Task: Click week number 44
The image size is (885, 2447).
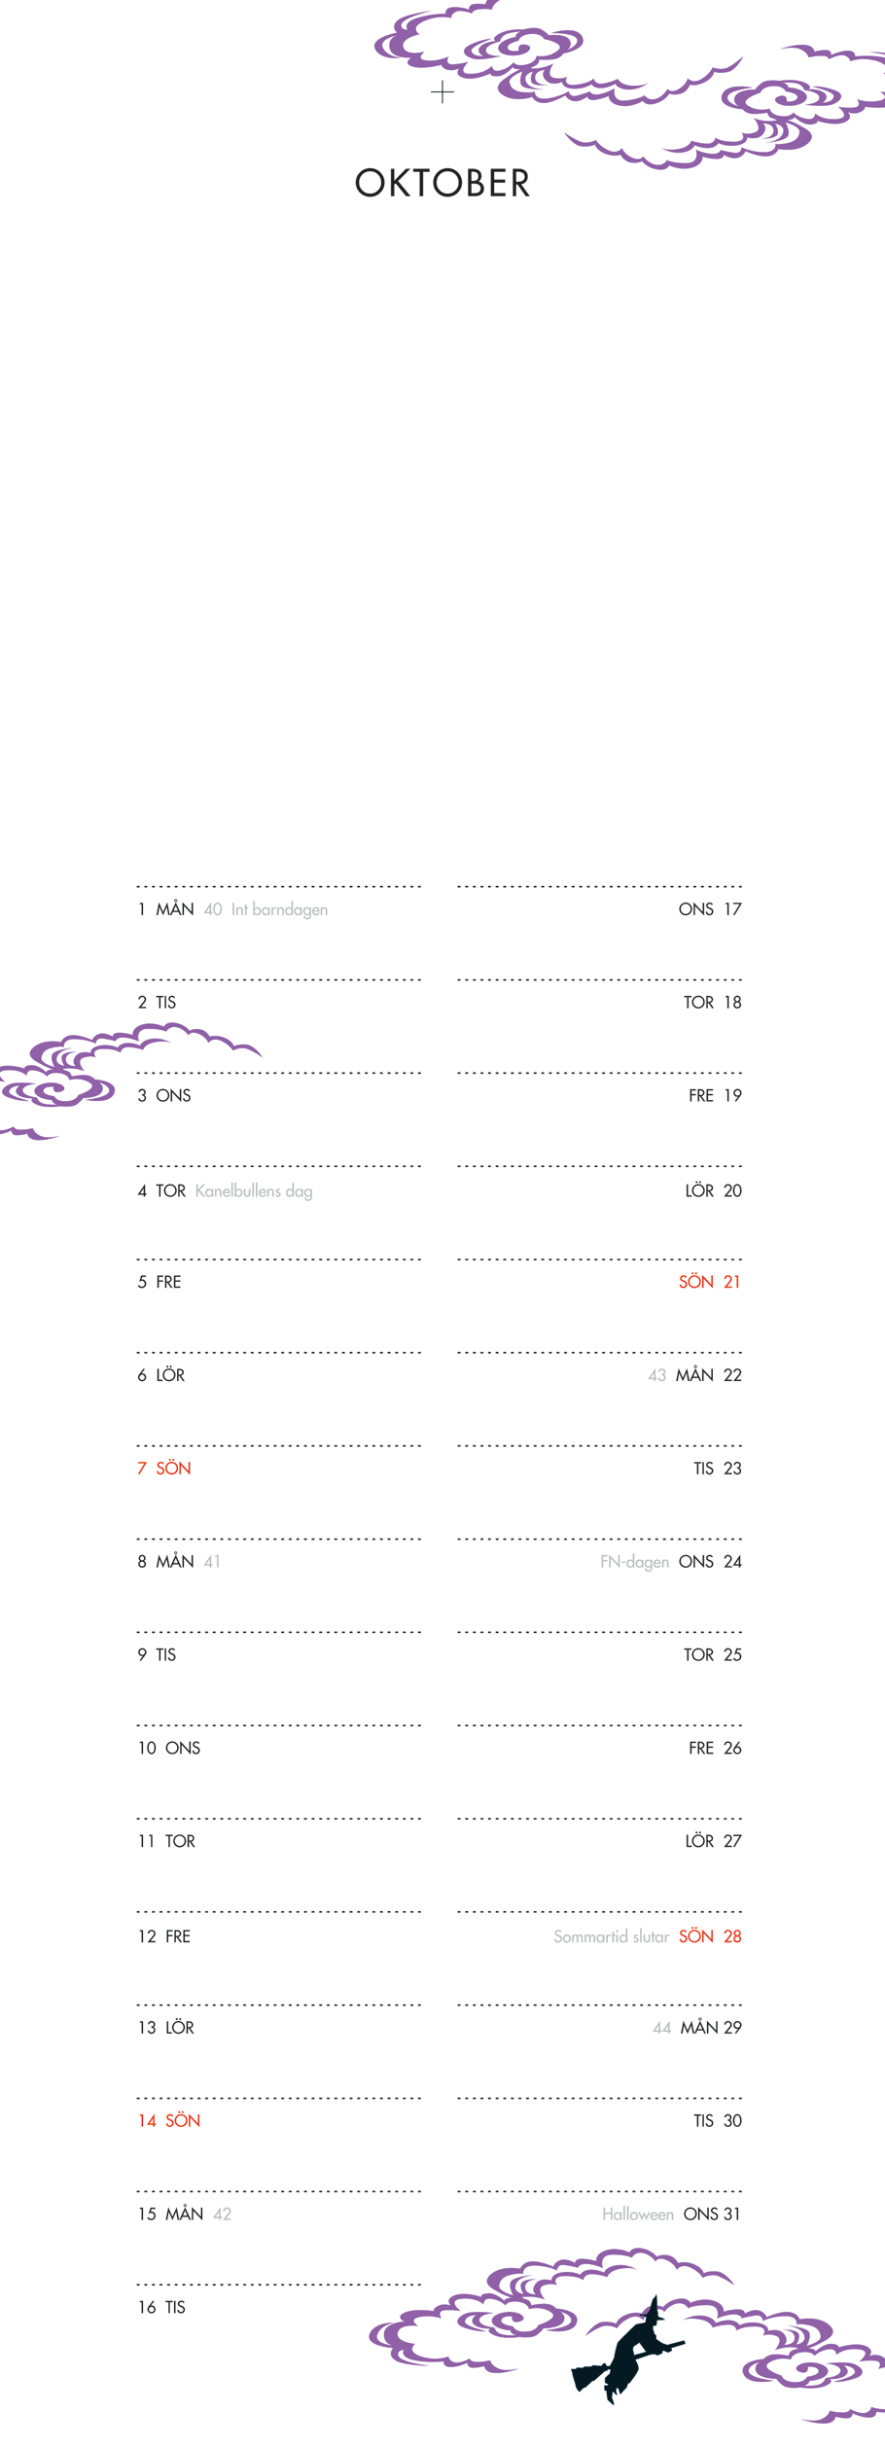Action: (x=662, y=2028)
